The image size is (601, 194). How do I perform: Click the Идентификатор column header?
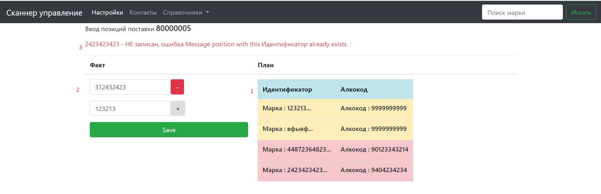(287, 90)
